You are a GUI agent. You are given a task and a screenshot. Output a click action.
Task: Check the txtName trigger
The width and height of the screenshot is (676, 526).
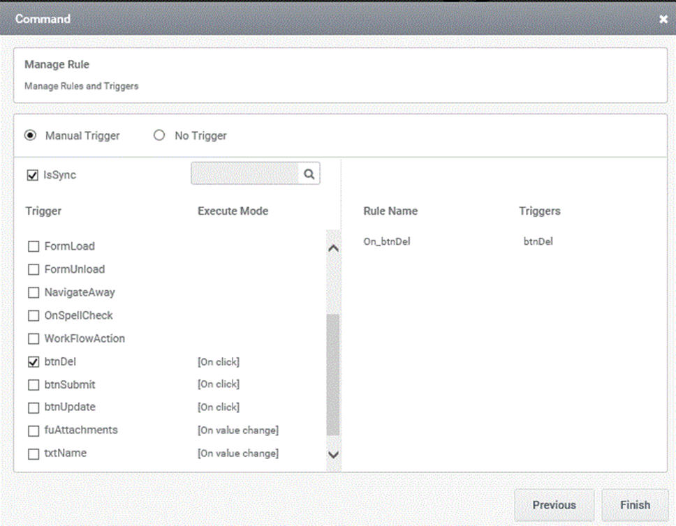click(x=34, y=453)
